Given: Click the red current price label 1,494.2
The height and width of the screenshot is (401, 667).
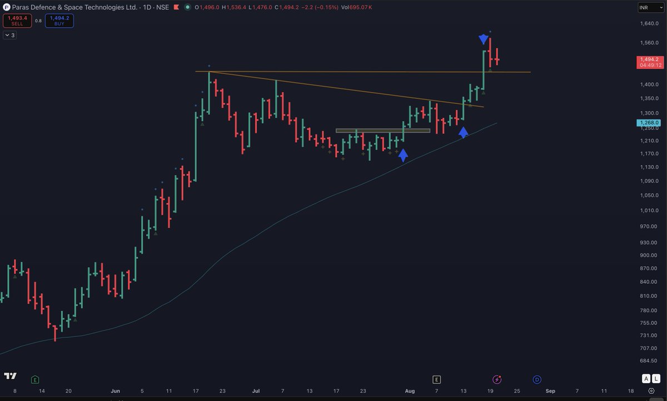Looking at the screenshot, I should click(649, 59).
